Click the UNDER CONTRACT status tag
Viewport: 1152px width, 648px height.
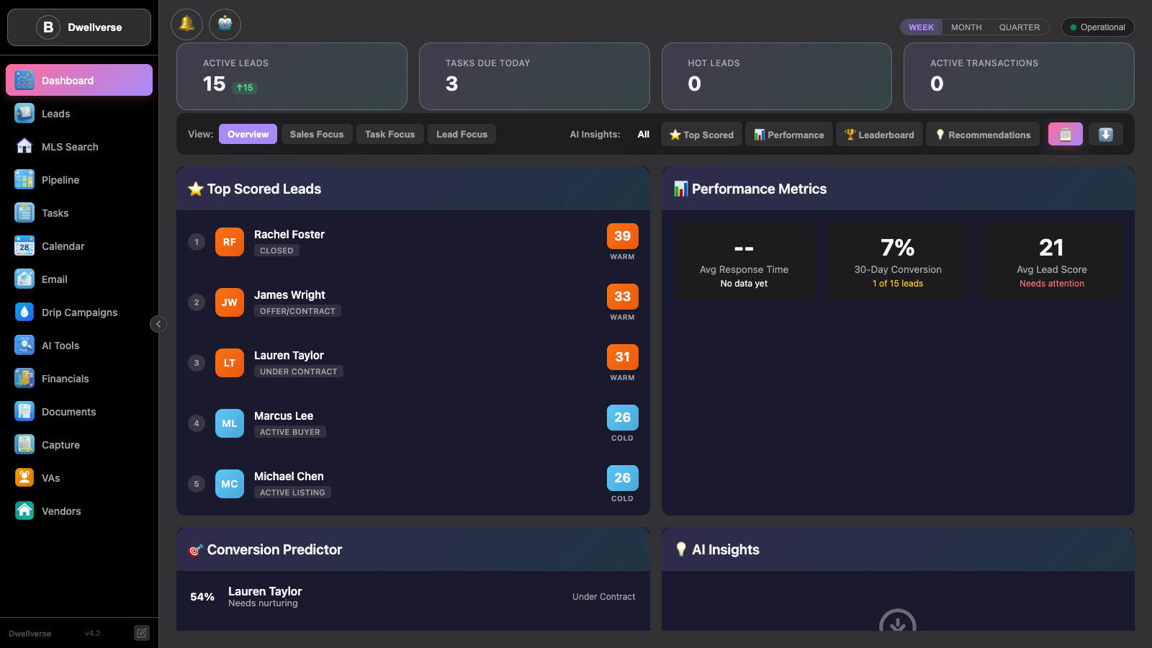pos(299,372)
